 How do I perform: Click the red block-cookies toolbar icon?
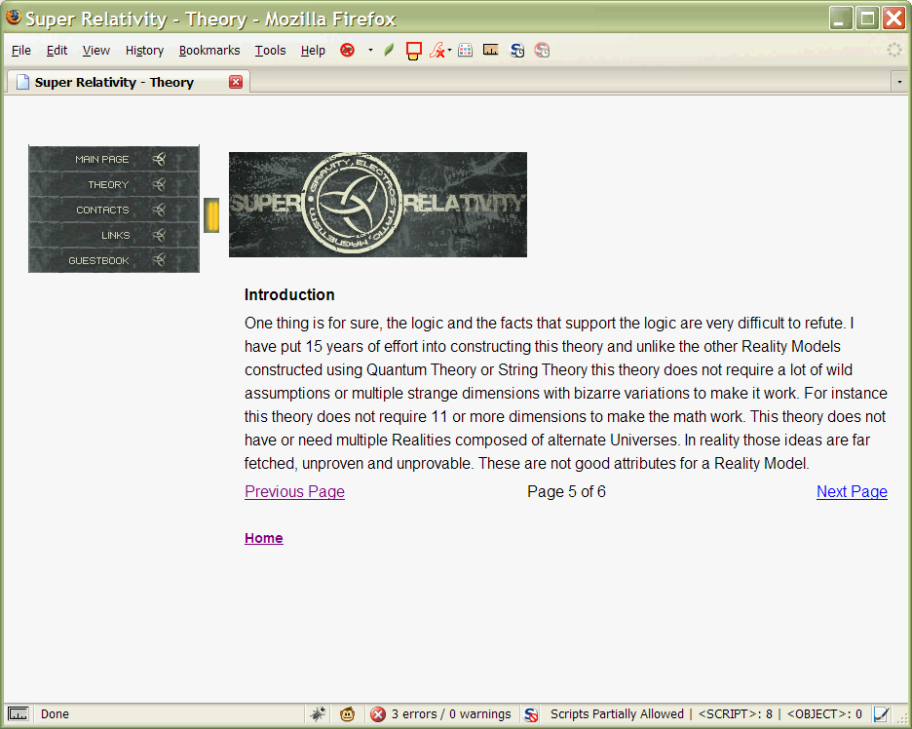347,50
